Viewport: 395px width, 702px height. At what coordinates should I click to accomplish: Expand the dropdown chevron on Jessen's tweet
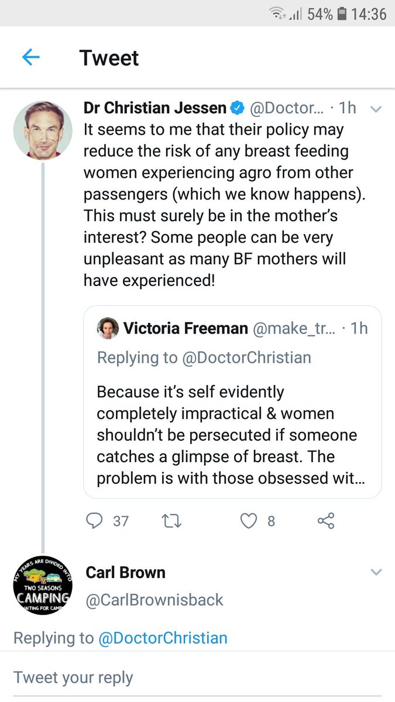point(376,109)
